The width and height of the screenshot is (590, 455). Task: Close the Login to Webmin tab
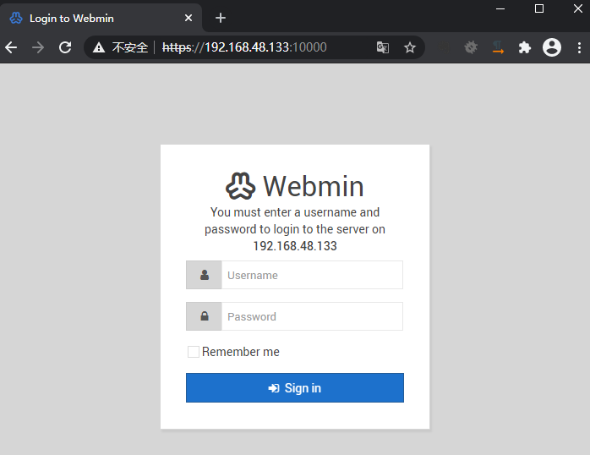tap(188, 18)
